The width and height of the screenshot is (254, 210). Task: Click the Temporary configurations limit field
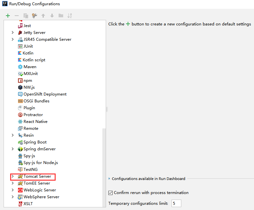pyautogui.click(x=176, y=203)
